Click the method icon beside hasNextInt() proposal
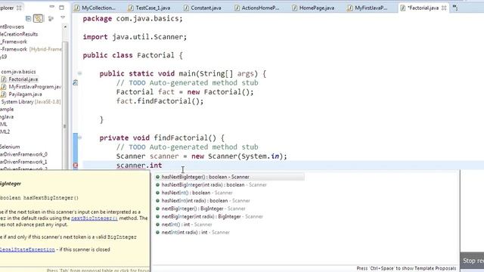This screenshot has height=272, width=484. 157,193
